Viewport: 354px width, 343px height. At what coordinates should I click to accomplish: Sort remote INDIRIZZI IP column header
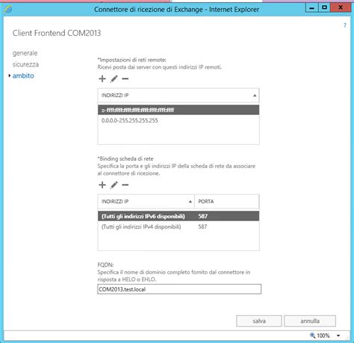178,96
